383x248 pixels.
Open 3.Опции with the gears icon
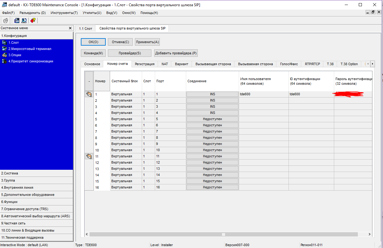point(4,55)
